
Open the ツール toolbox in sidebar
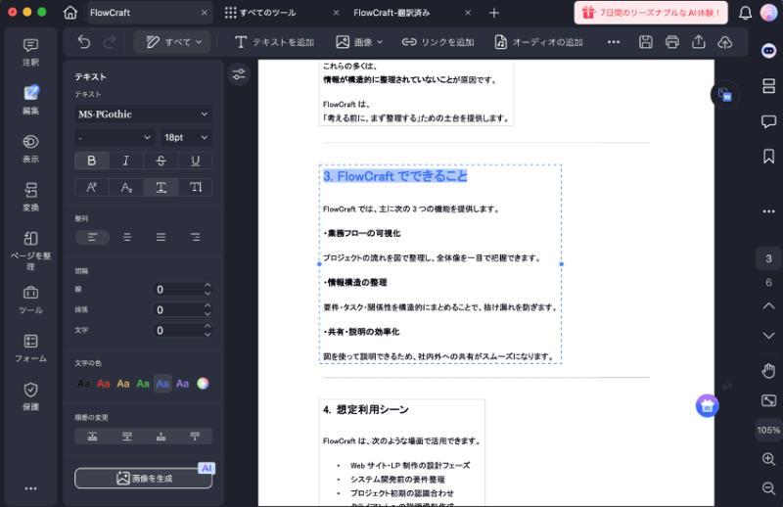[30, 300]
